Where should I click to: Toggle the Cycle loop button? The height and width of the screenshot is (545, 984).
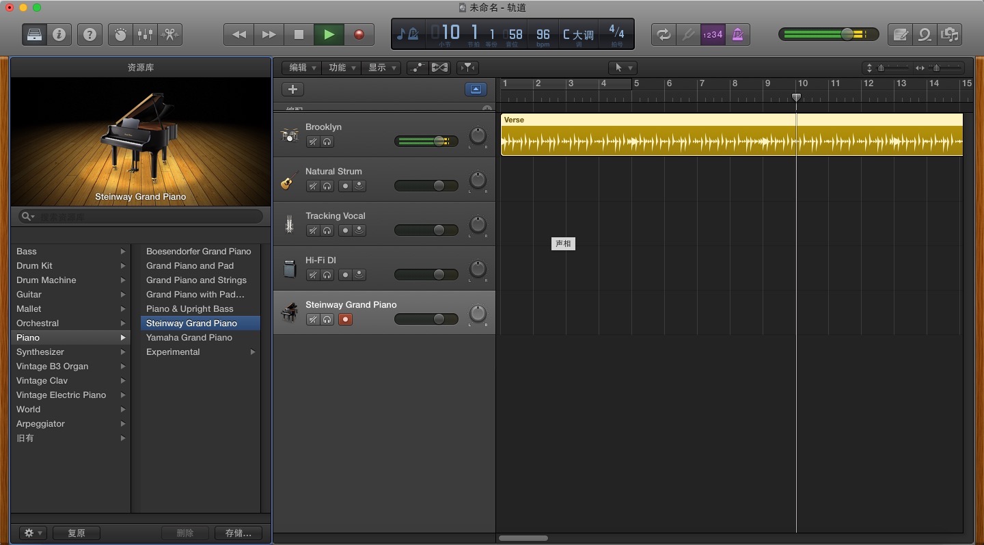[663, 35]
